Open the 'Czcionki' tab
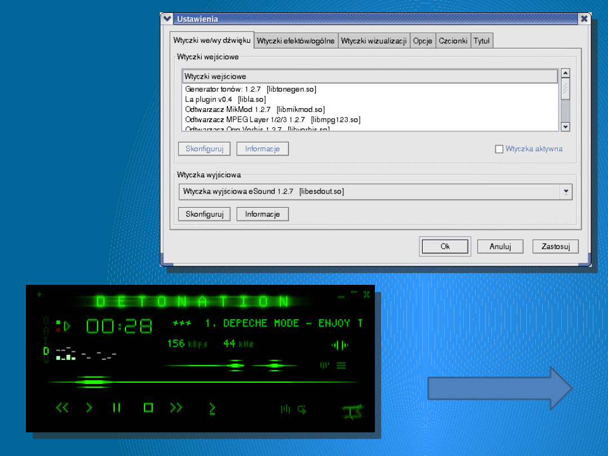Screen dimensions: 608x456 click(453, 41)
